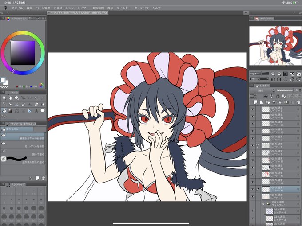
Task: Hide レイヤー 12 via eye icon
Action: pyautogui.click(x=253, y=182)
